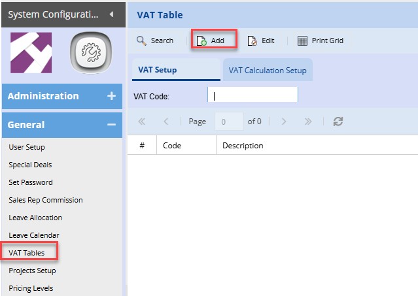The height and width of the screenshot is (296, 418).
Task: Go to the first grid page
Action: pyautogui.click(x=142, y=122)
